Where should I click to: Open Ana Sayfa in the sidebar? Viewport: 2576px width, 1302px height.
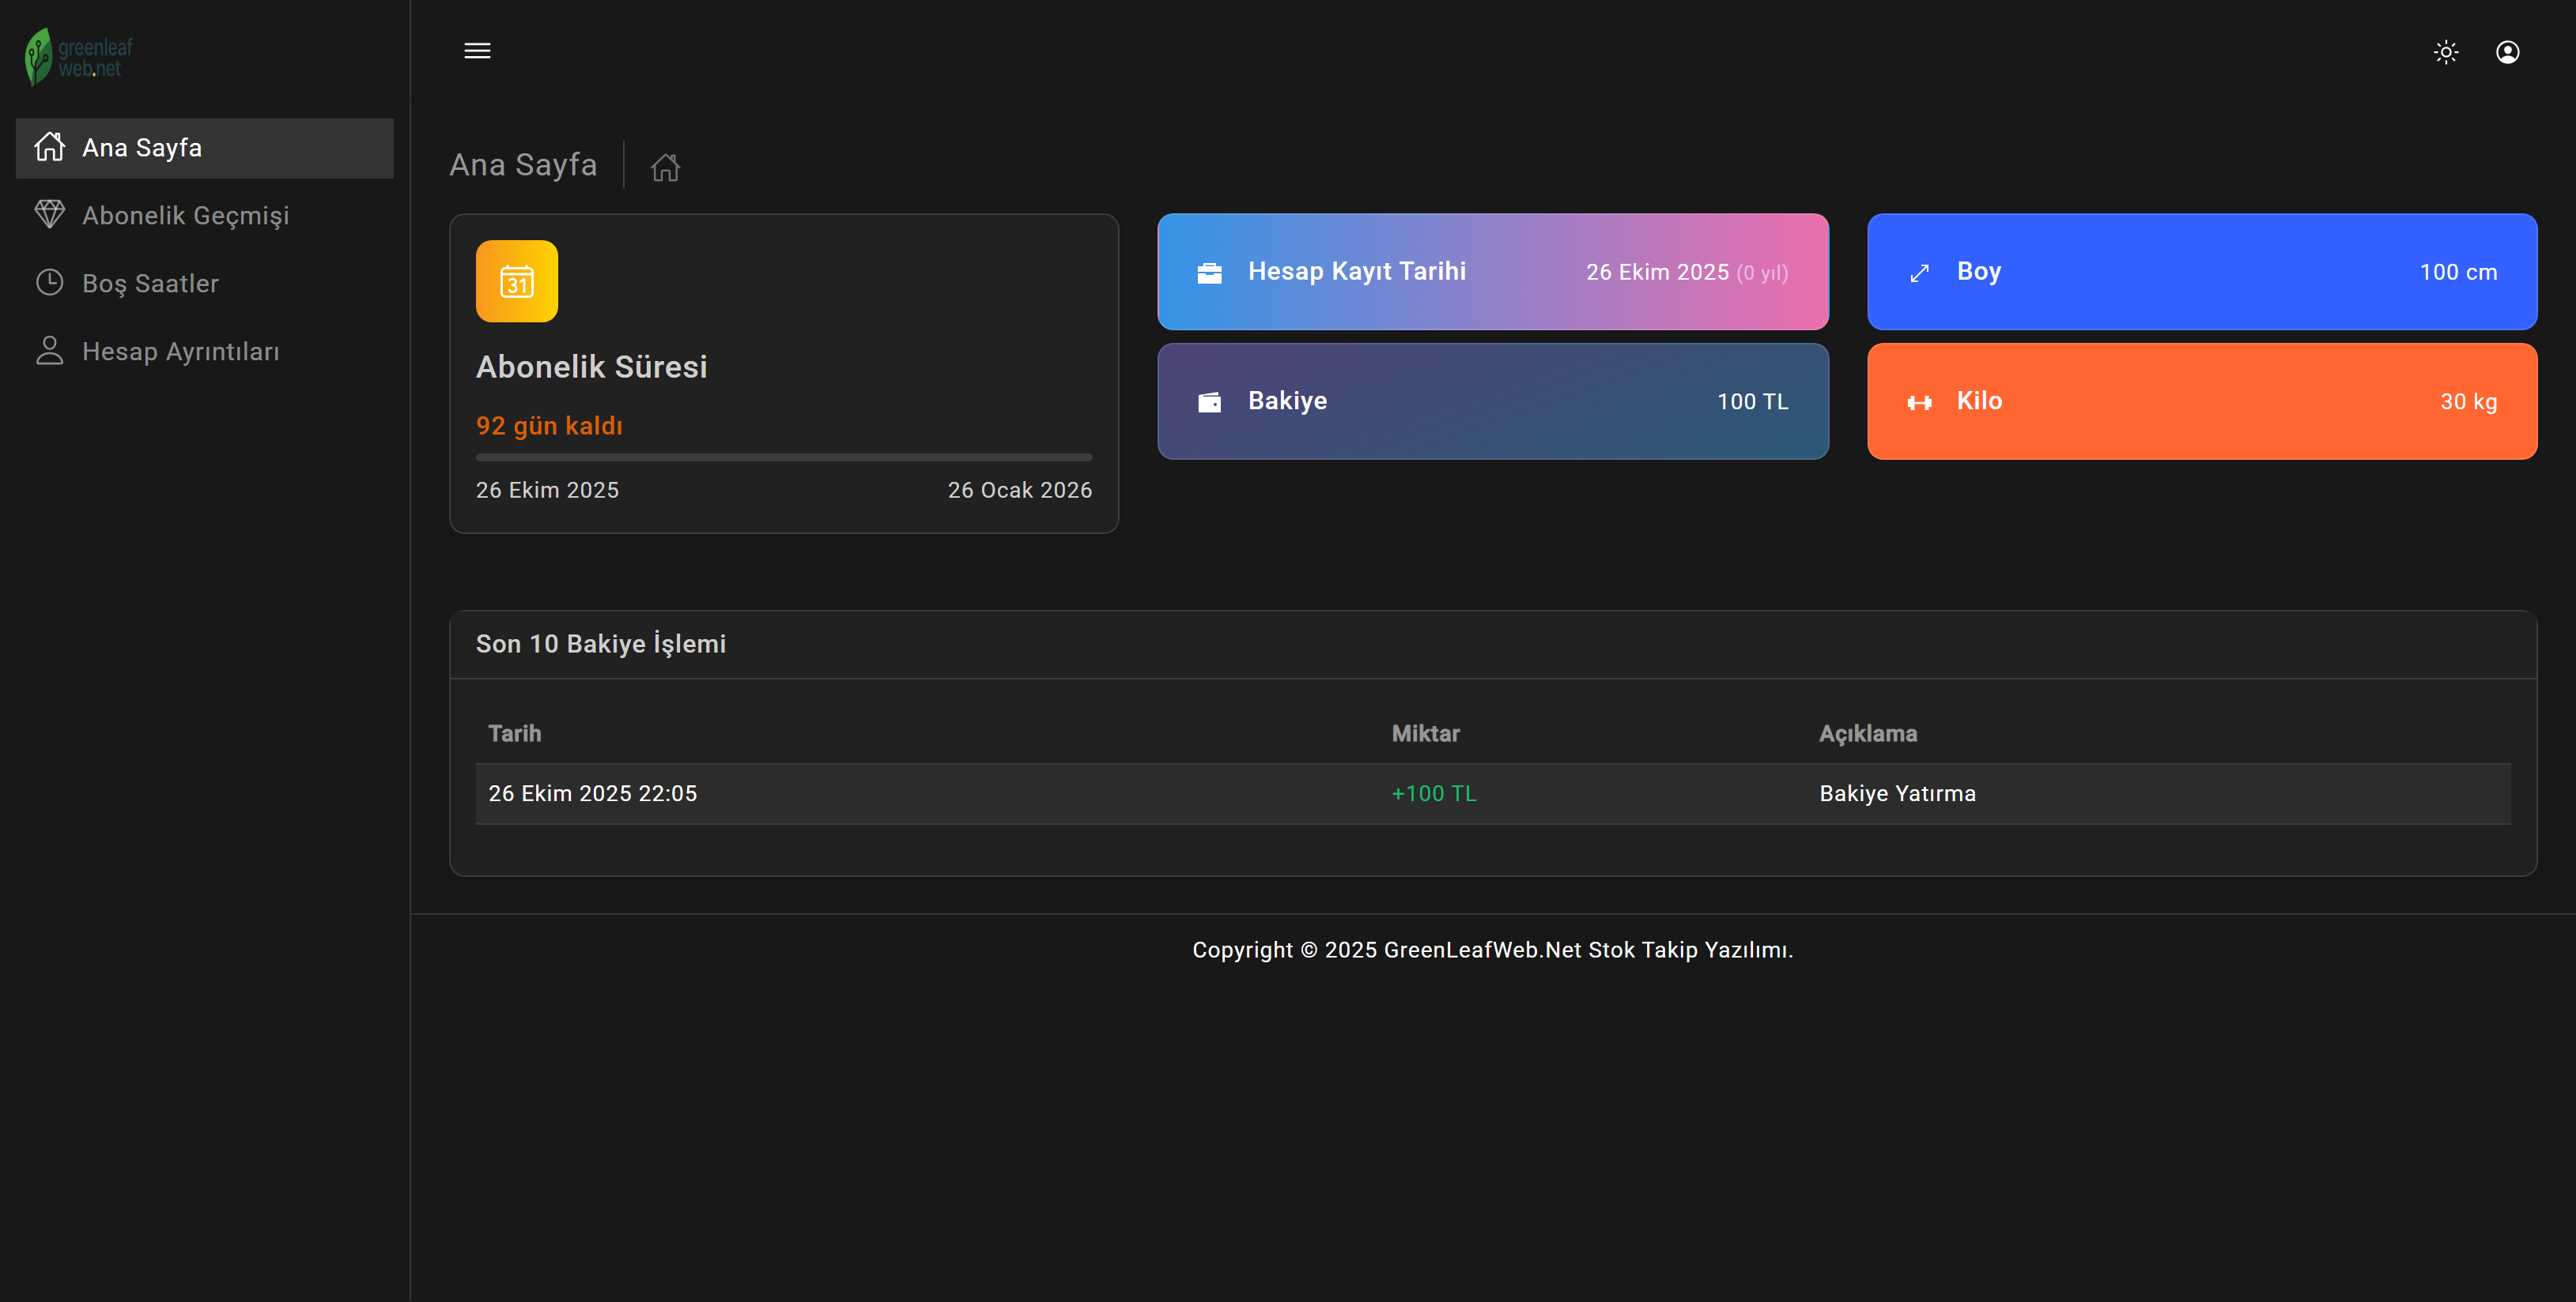click(205, 148)
